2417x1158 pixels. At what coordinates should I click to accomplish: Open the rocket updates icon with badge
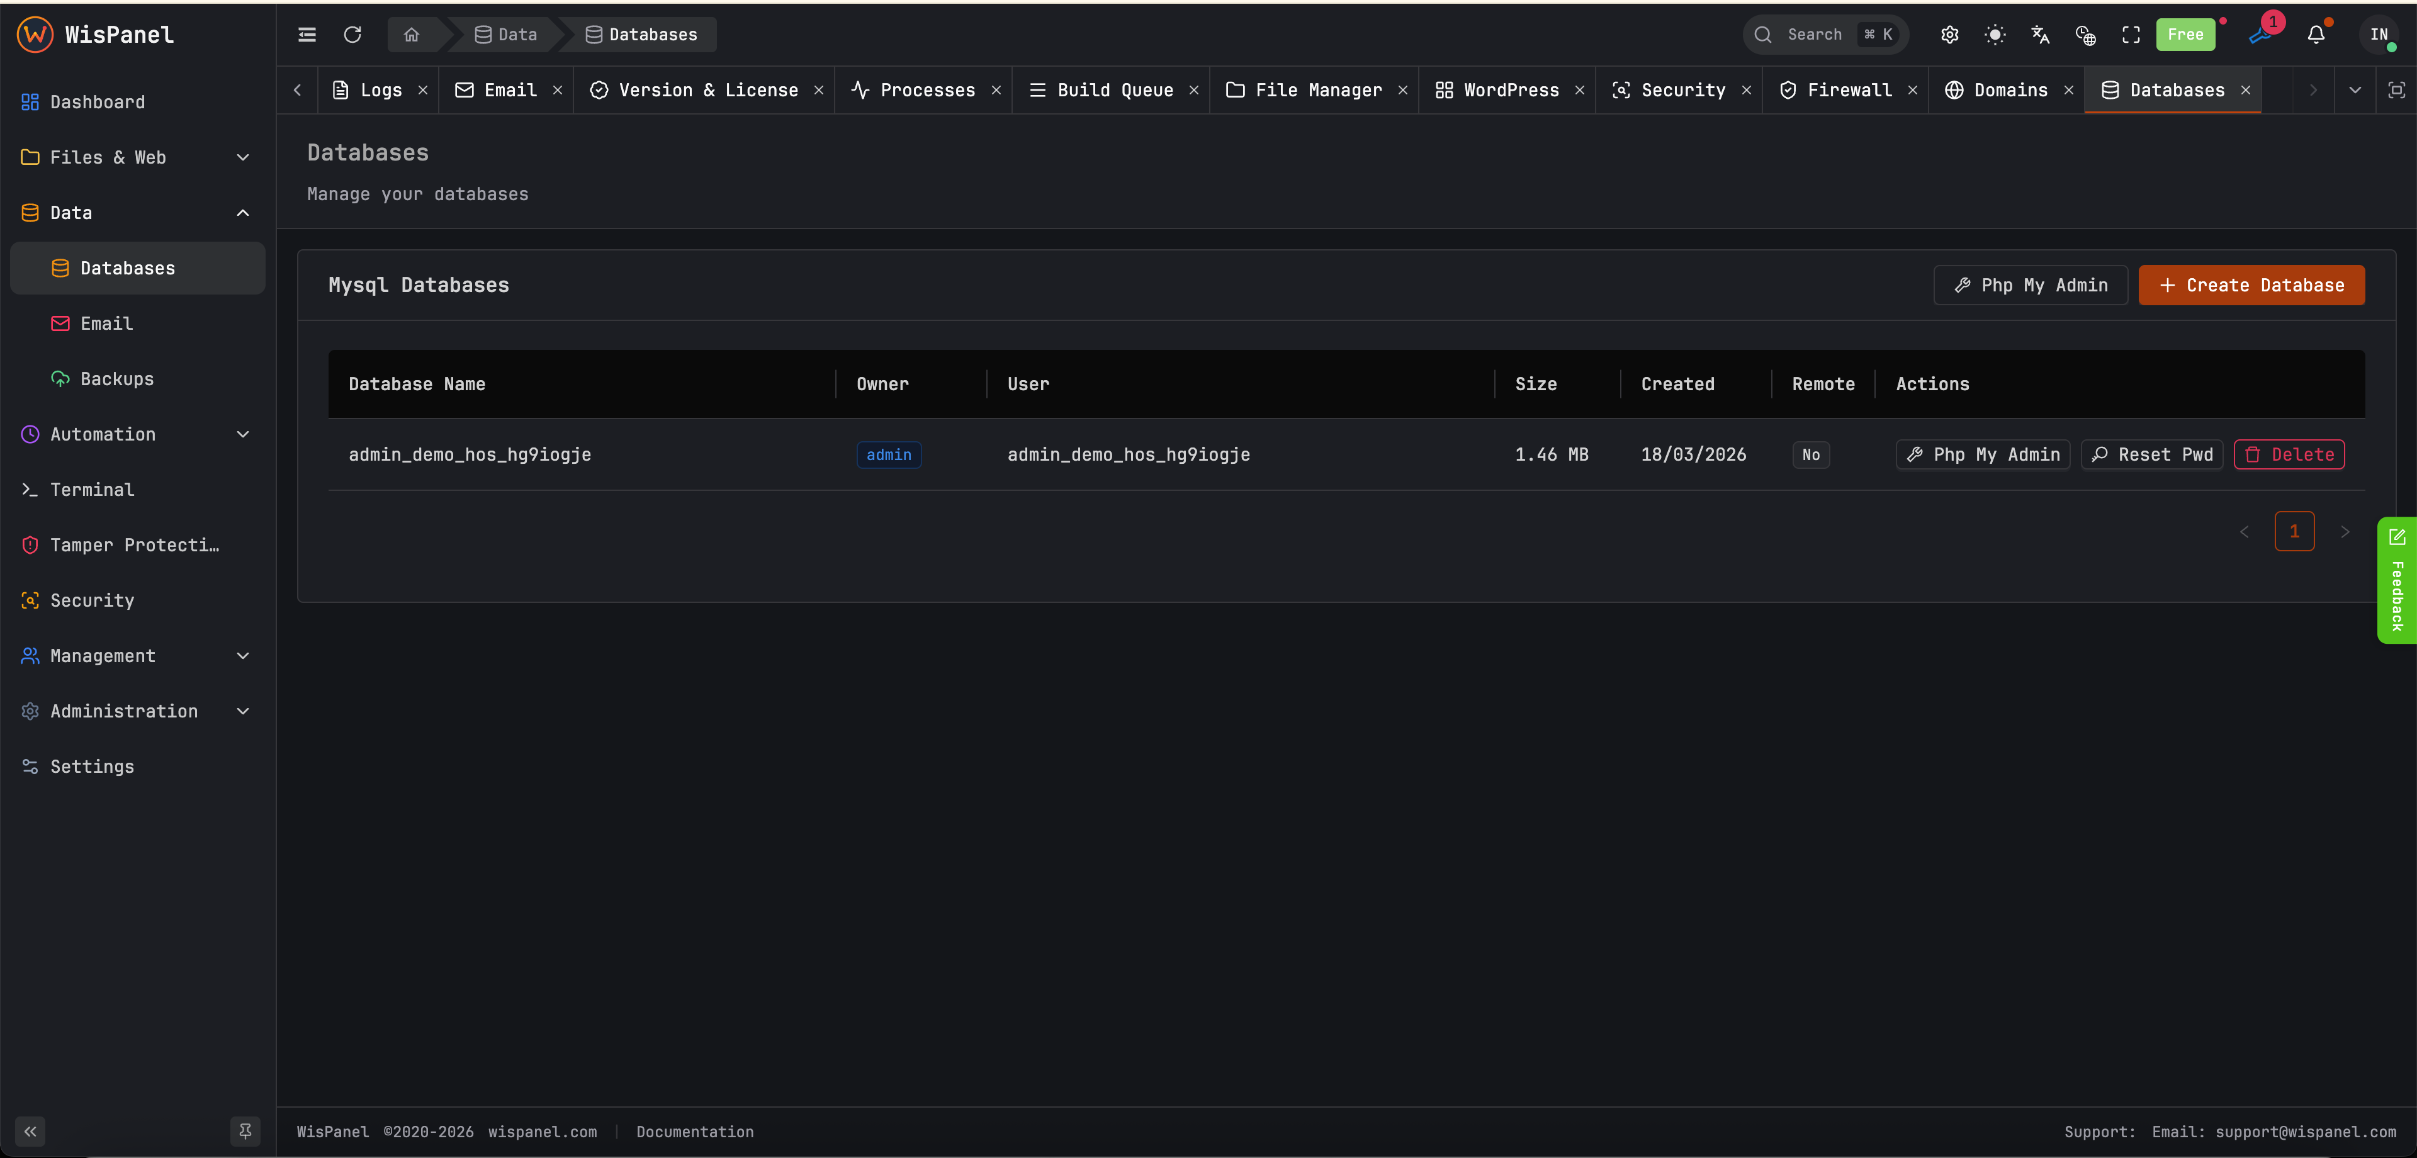2262,34
